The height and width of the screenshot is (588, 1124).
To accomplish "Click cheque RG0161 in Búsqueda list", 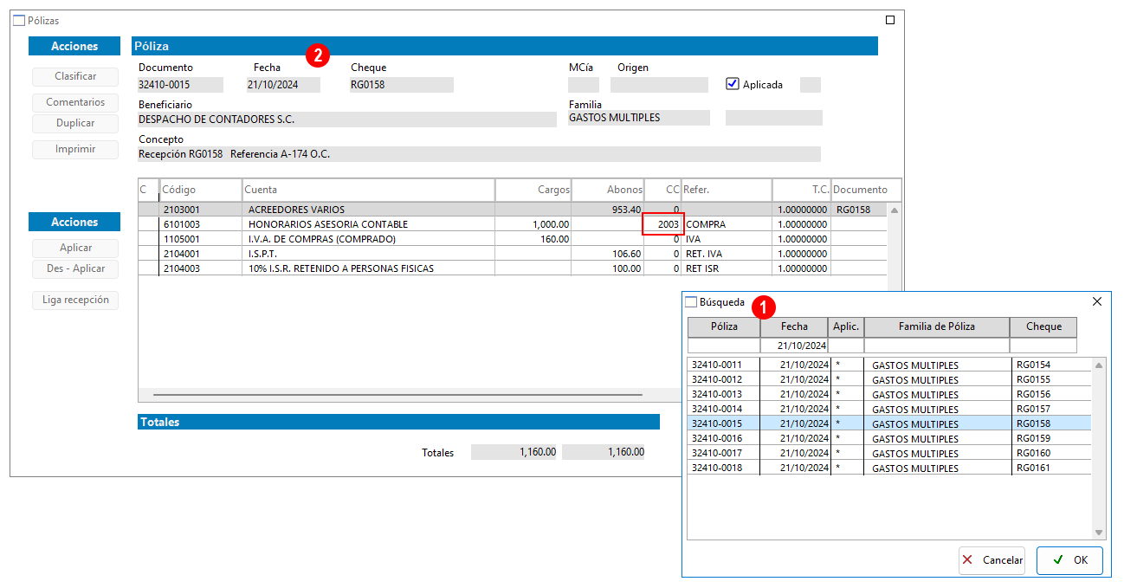I will click(1034, 468).
